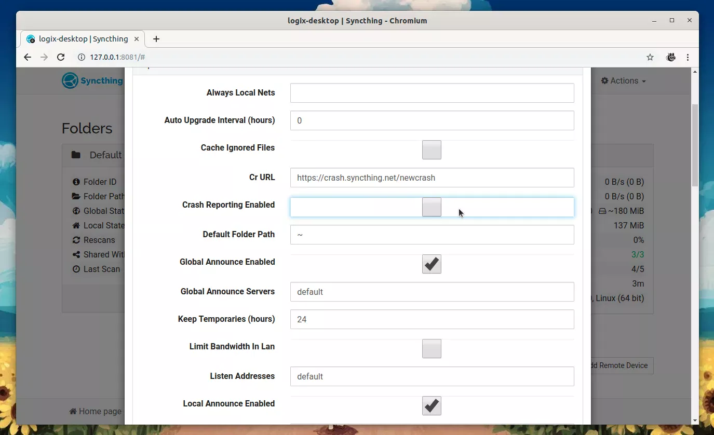Enable Limit Bandwidth In Lan
Viewport: 714px width, 435px height.
(x=432, y=348)
